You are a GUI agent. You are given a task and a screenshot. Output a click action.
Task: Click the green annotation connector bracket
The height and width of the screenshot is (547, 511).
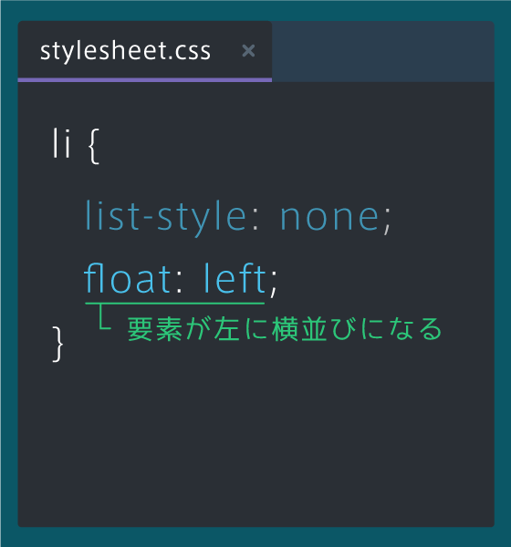(104, 316)
